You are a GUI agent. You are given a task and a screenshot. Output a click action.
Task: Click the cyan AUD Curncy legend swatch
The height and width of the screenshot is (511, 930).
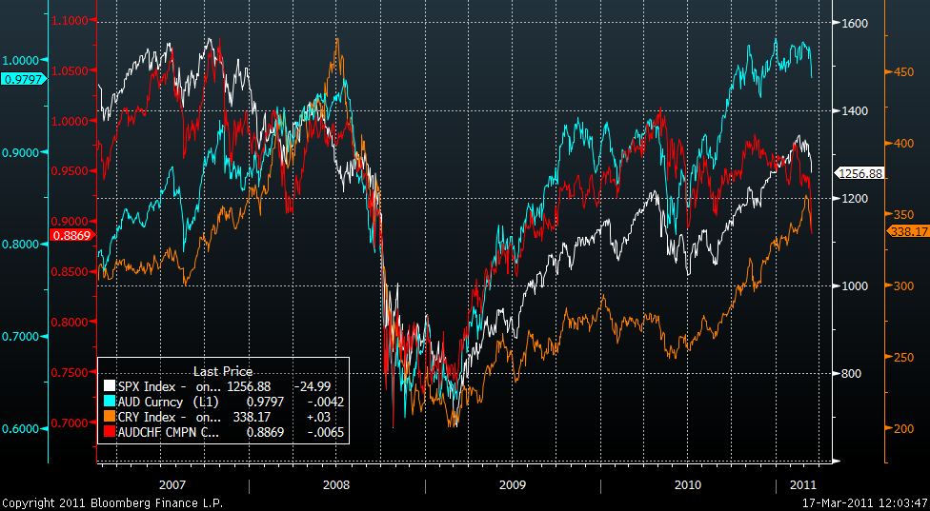click(x=109, y=403)
